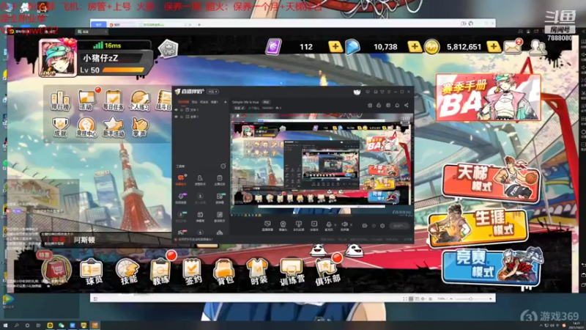Click the VIP badge
This screenshot has width=586, height=330.
168,49
